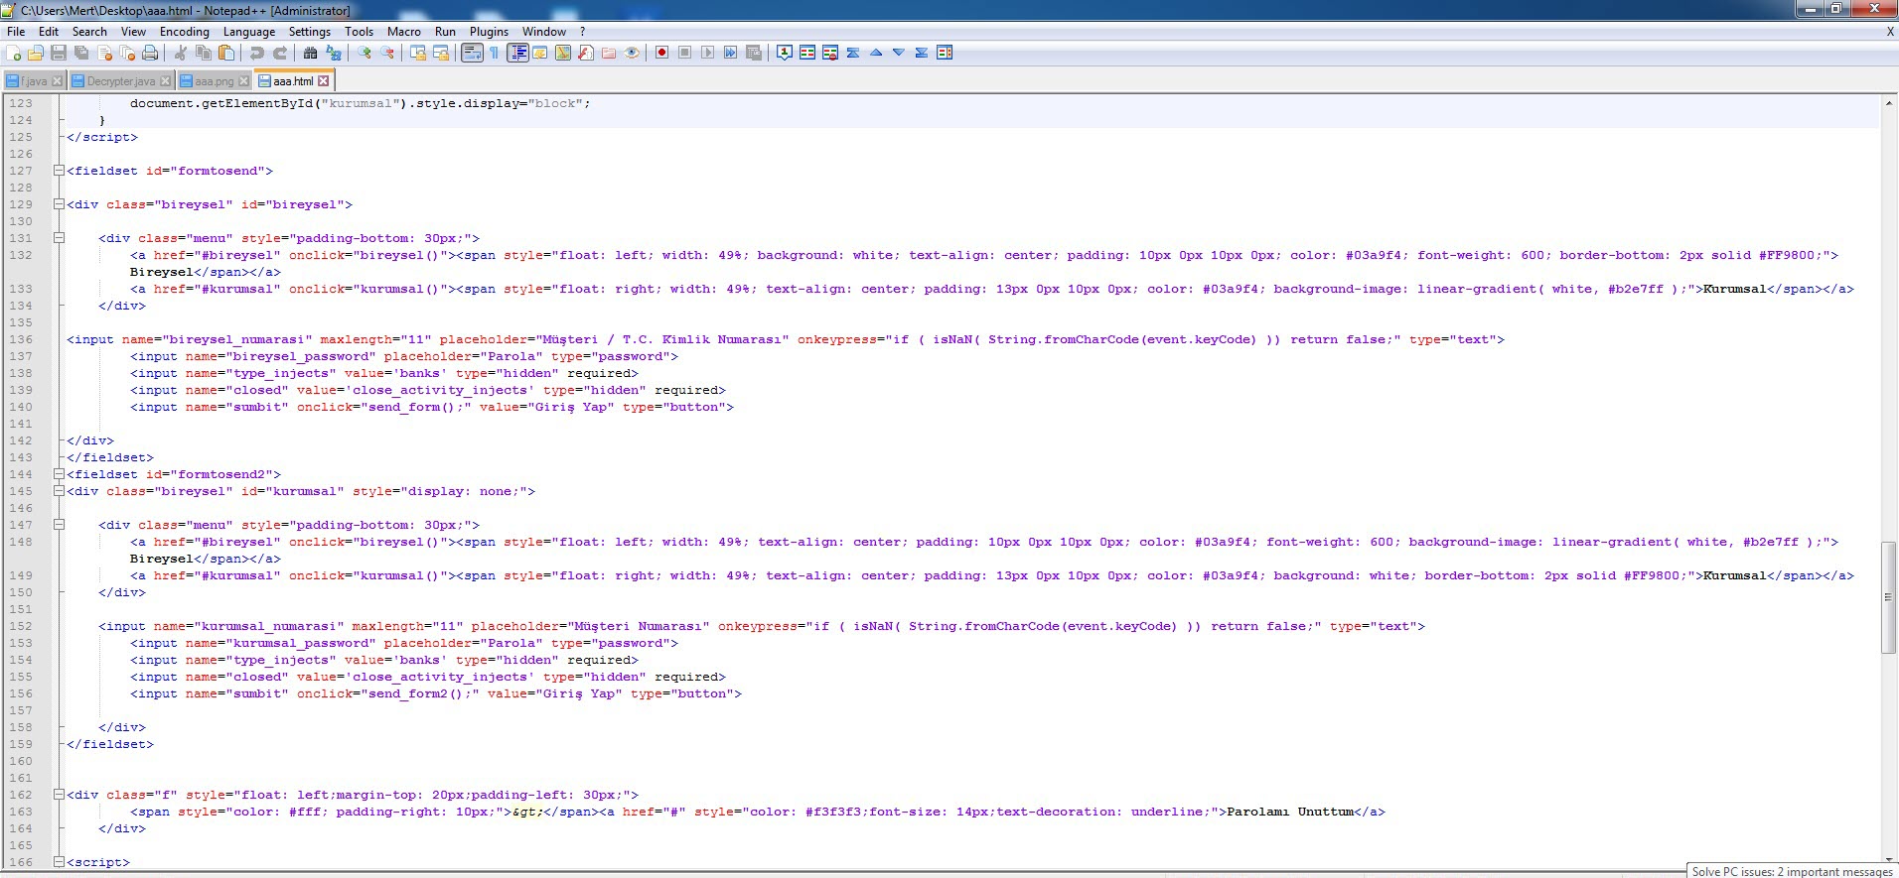Image resolution: width=1899 pixels, height=878 pixels.
Task: Collapse fold marker at line 129
Action: click(x=59, y=204)
